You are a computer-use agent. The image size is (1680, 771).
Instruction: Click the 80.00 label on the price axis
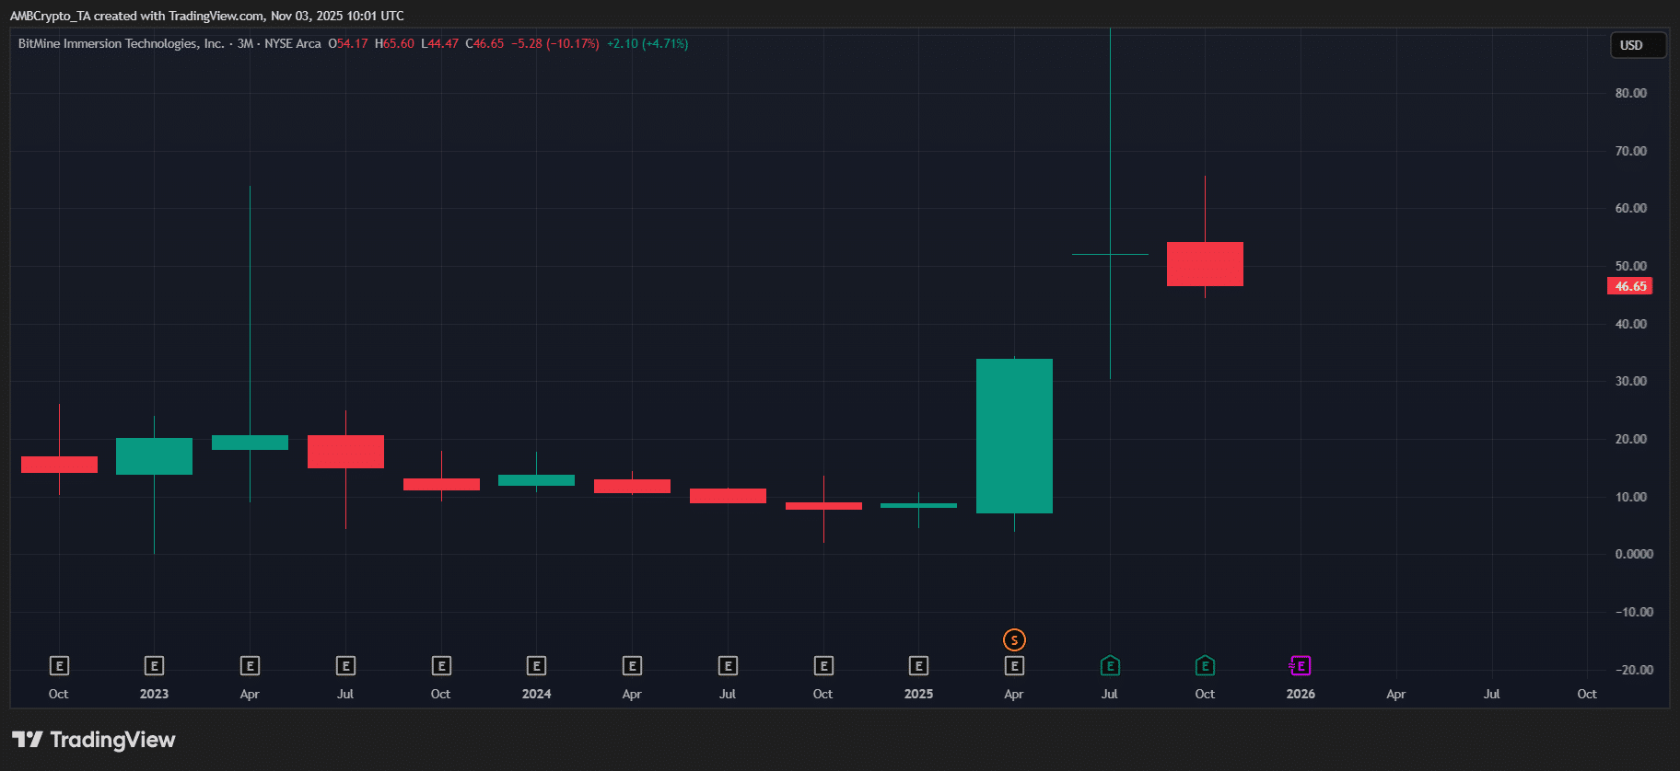point(1630,93)
